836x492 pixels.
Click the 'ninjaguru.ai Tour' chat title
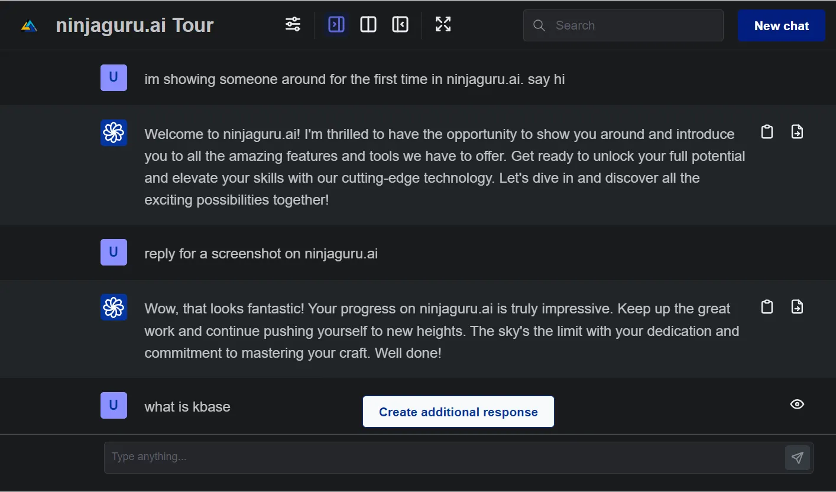point(135,25)
